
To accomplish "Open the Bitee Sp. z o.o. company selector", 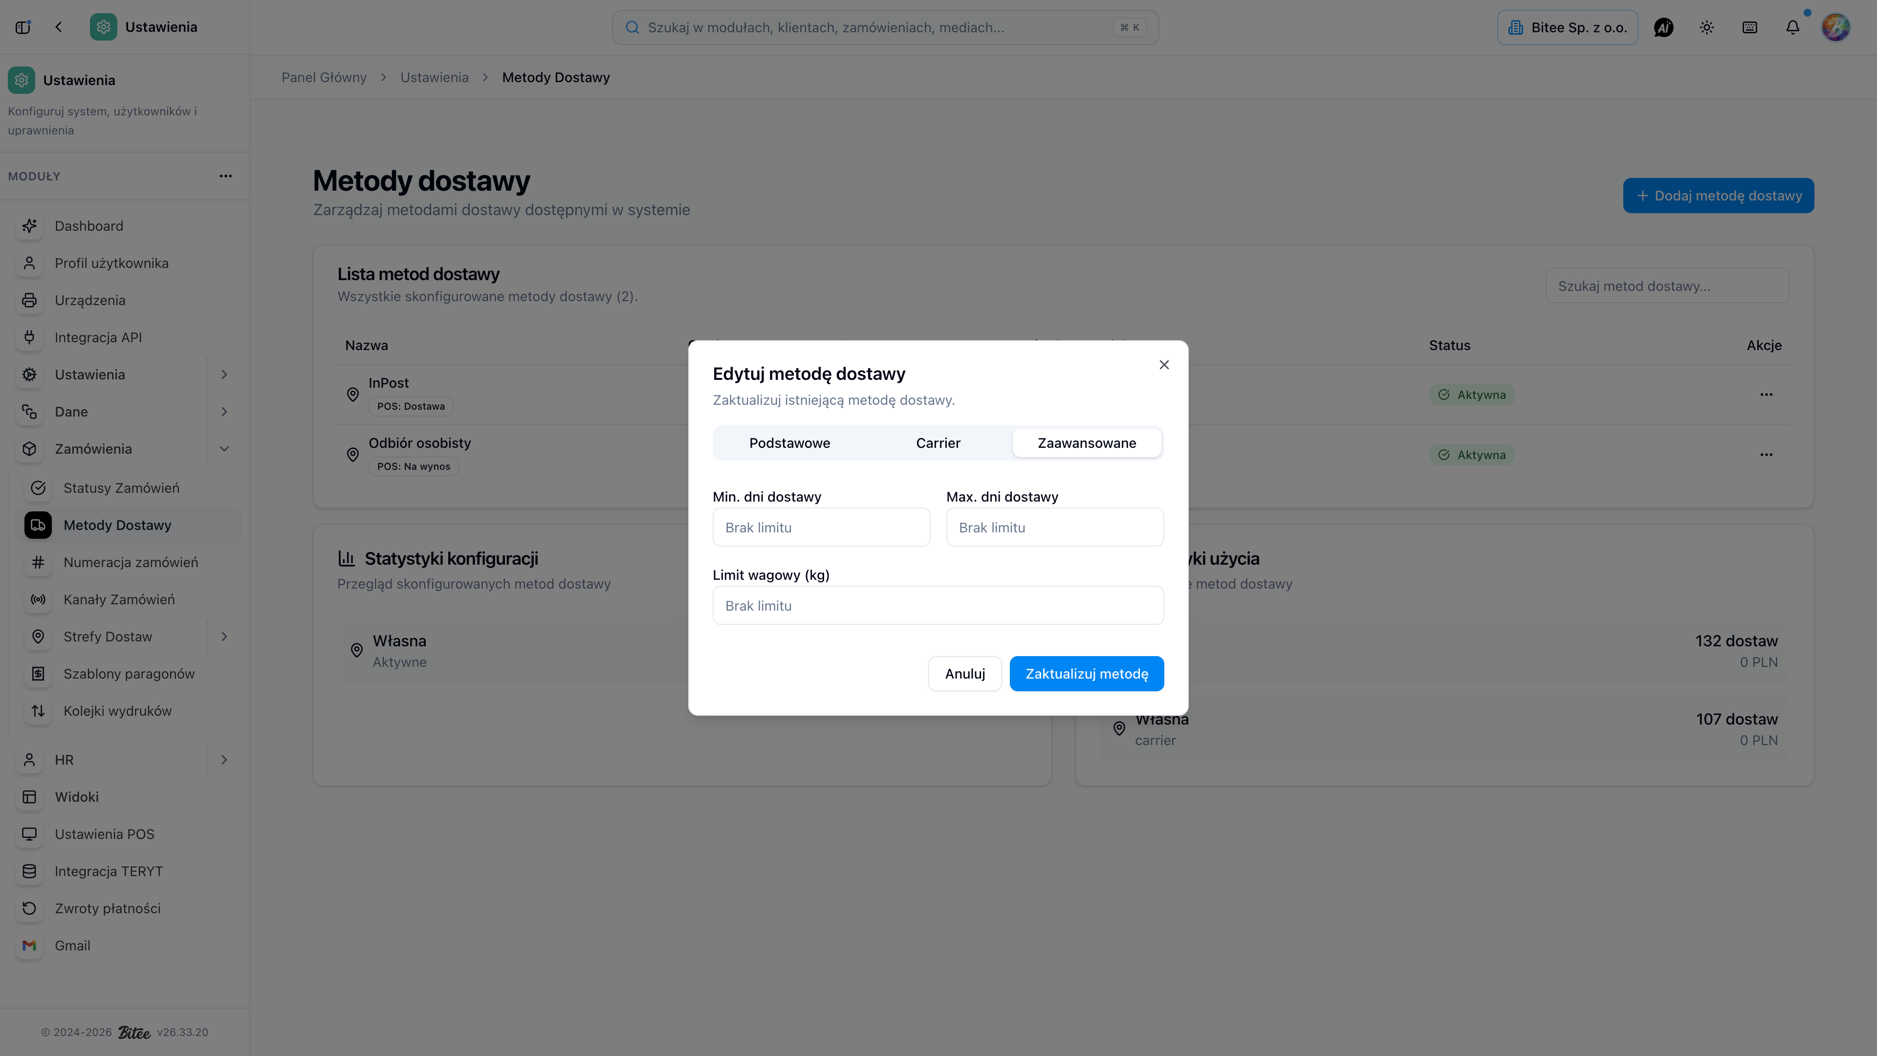I will [1567, 28].
